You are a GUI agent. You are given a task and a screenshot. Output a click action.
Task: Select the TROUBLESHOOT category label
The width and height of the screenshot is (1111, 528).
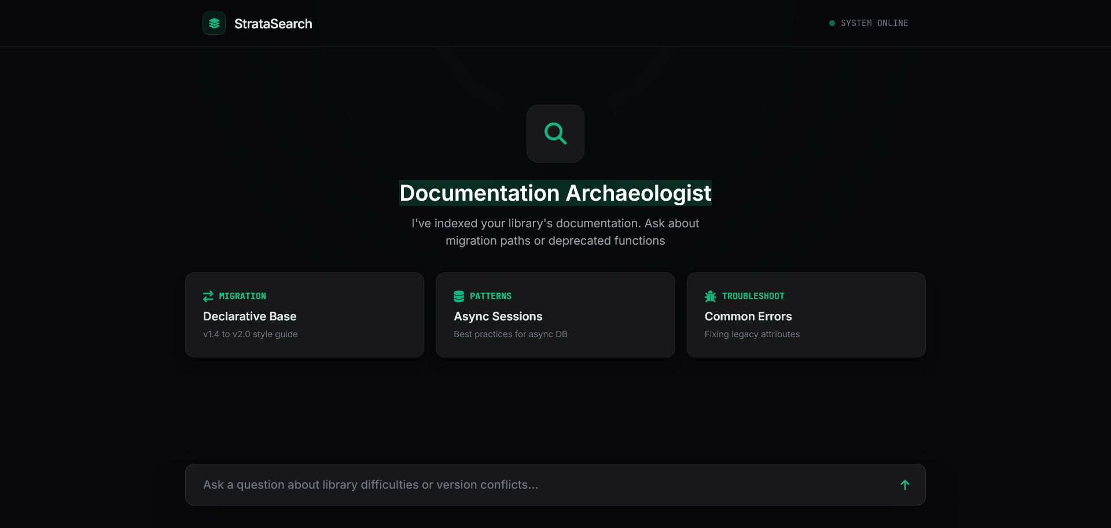coord(753,296)
